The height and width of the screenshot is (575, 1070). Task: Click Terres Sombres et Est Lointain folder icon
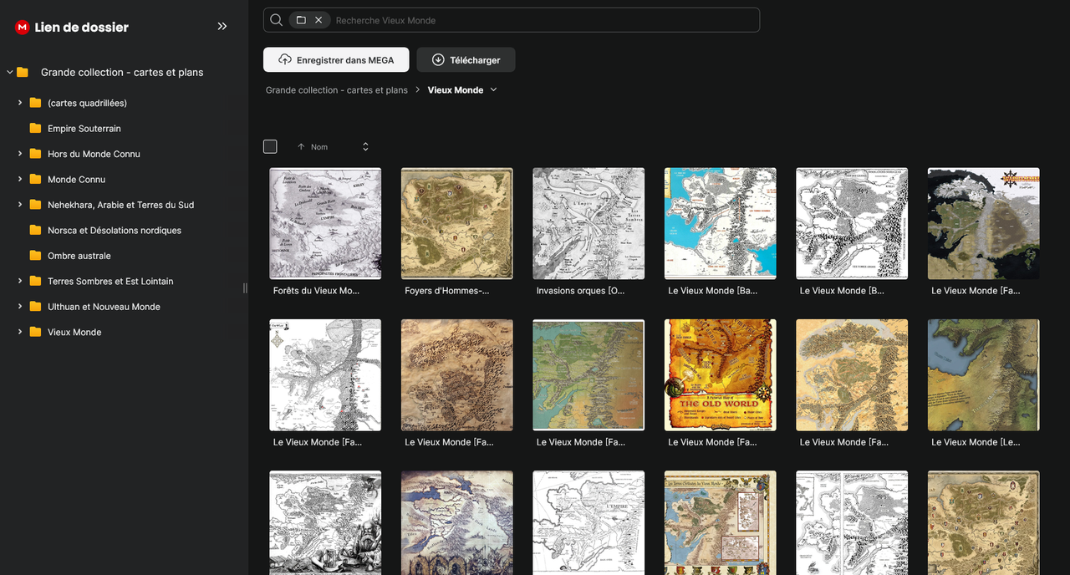click(x=35, y=281)
